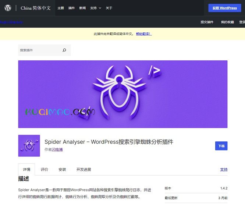Click the 帮助翻译 link
Image resolution: width=245 pixels, height=205 pixels.
point(144,34)
